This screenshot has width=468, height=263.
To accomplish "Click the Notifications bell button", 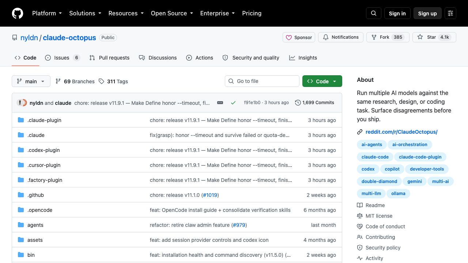I will click(x=341, y=37).
